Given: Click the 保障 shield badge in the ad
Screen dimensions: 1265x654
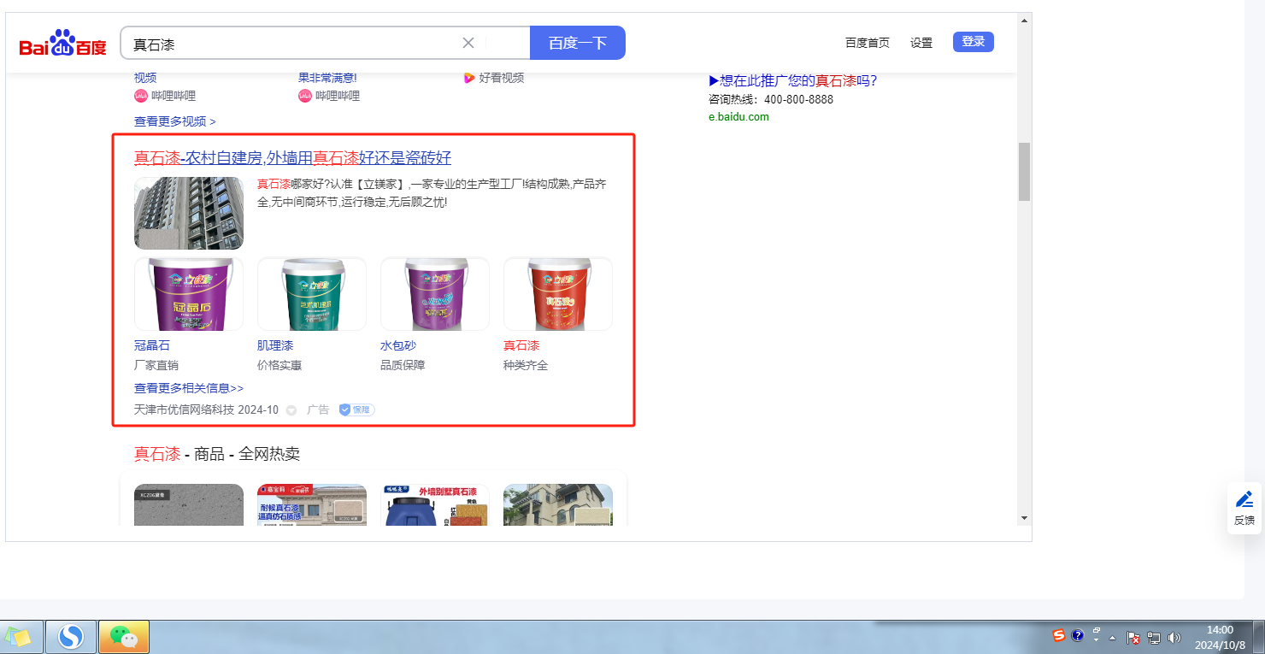Looking at the screenshot, I should click(357, 409).
